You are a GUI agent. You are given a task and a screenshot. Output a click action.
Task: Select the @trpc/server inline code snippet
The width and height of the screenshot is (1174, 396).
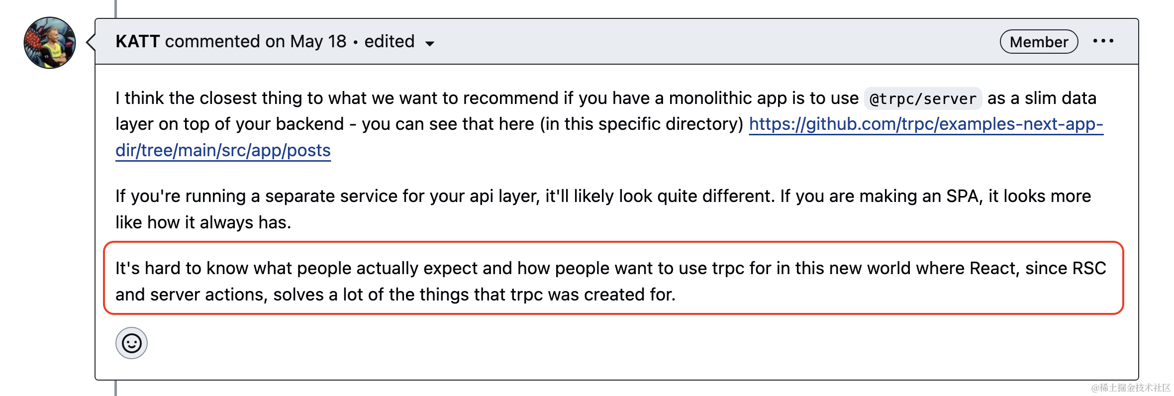923,99
